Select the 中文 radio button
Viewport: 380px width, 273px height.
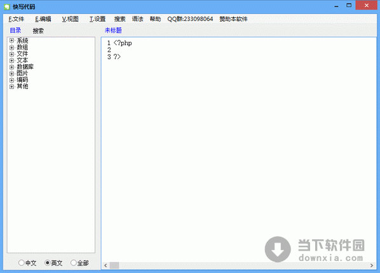27,263
